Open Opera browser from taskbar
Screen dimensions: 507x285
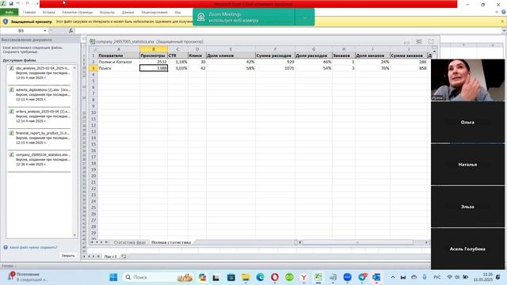pyautogui.click(x=275, y=277)
